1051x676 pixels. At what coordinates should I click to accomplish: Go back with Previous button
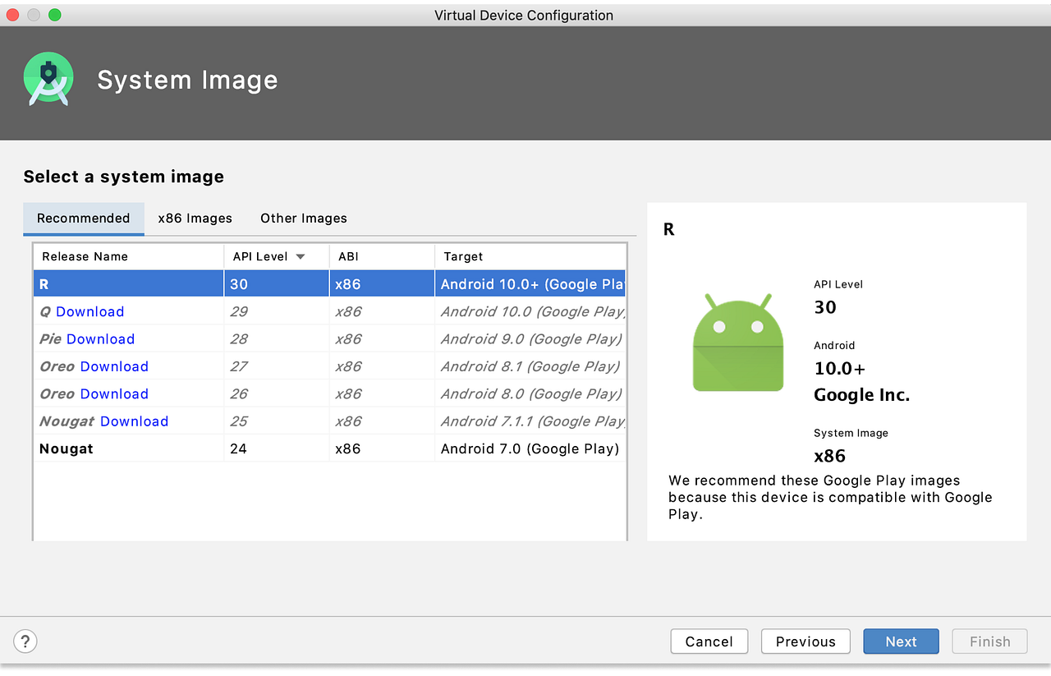(x=805, y=642)
